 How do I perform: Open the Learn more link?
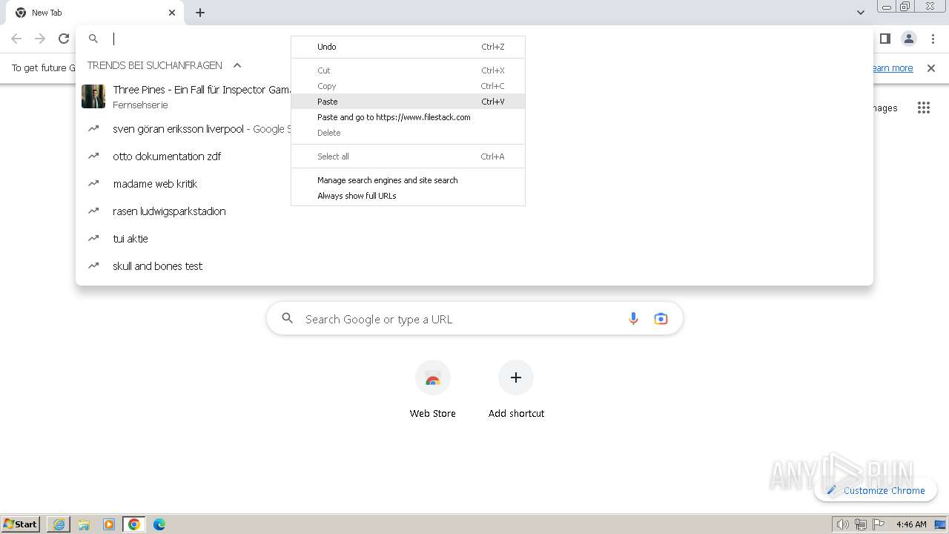click(x=892, y=68)
